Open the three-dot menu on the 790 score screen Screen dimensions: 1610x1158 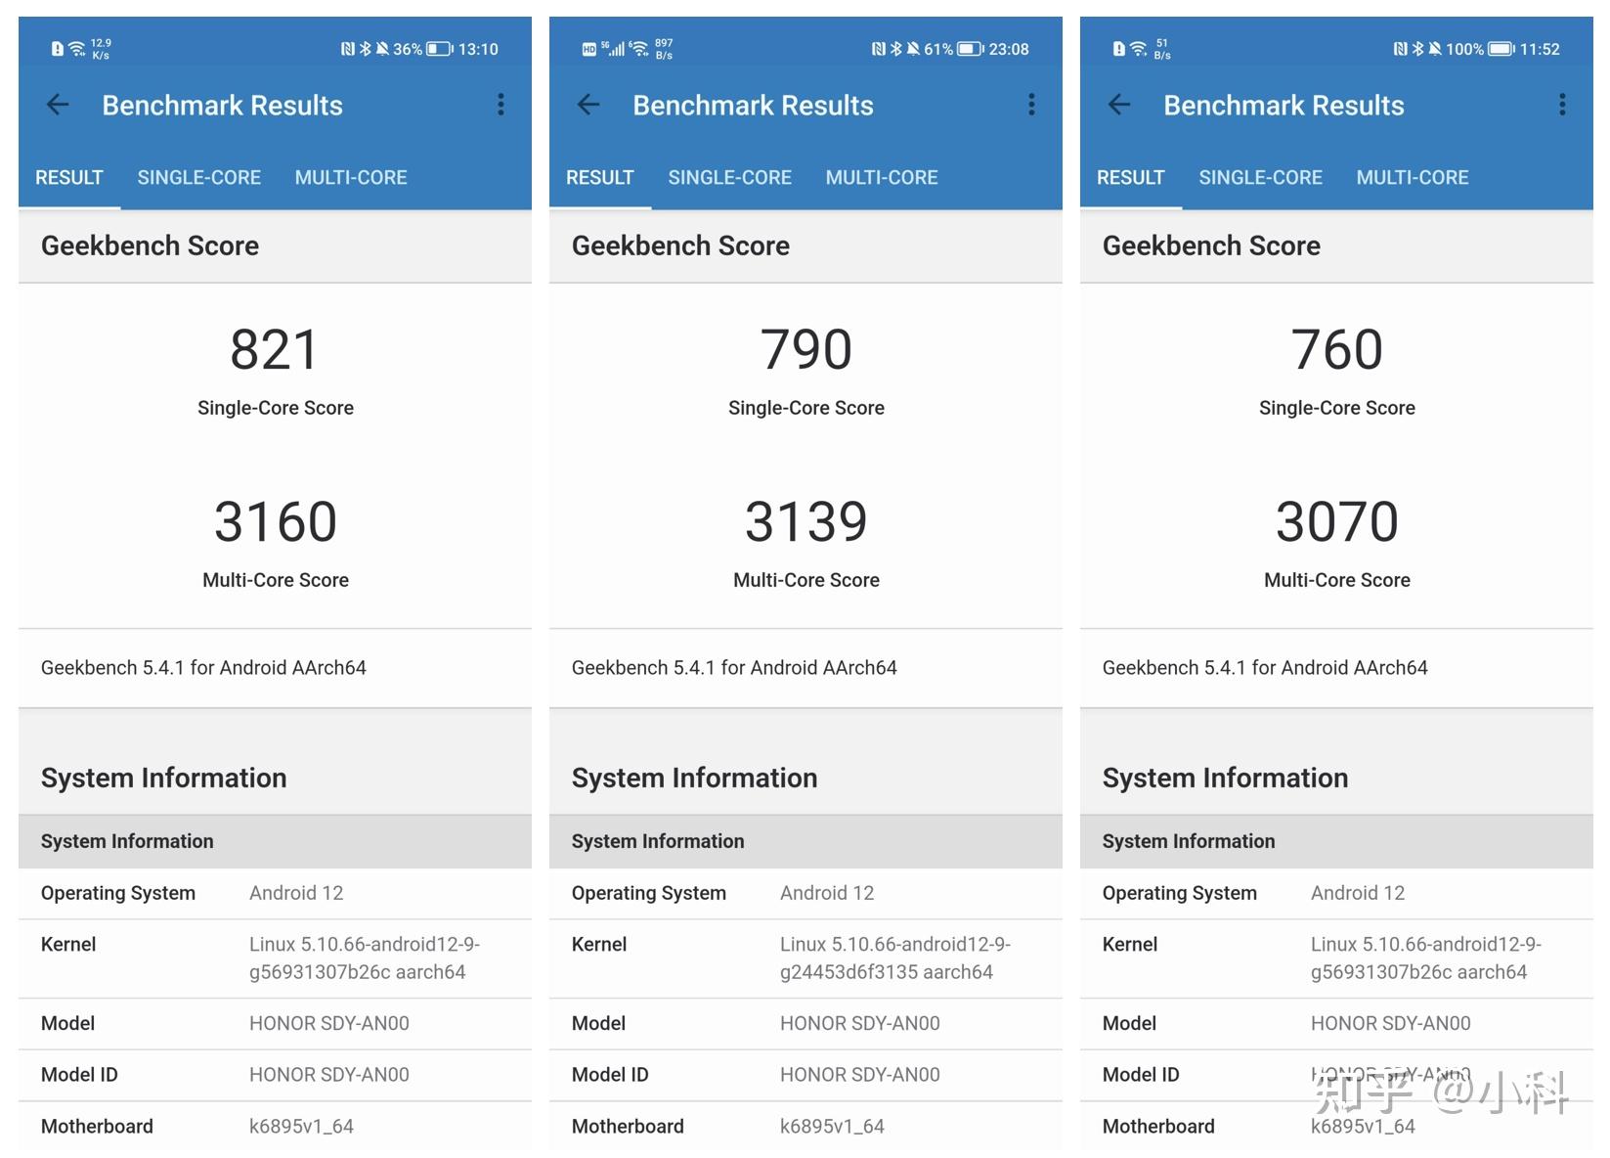point(1031,105)
